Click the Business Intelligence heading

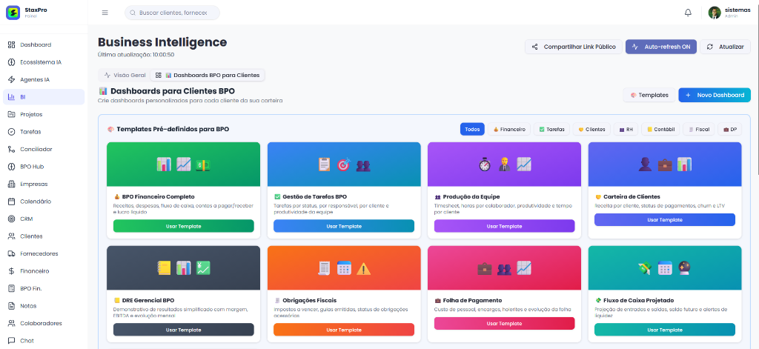tap(162, 42)
